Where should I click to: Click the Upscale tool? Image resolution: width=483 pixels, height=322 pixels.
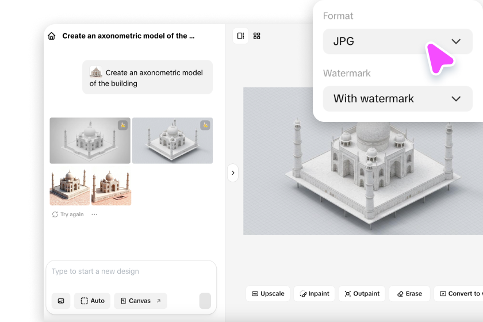click(268, 293)
